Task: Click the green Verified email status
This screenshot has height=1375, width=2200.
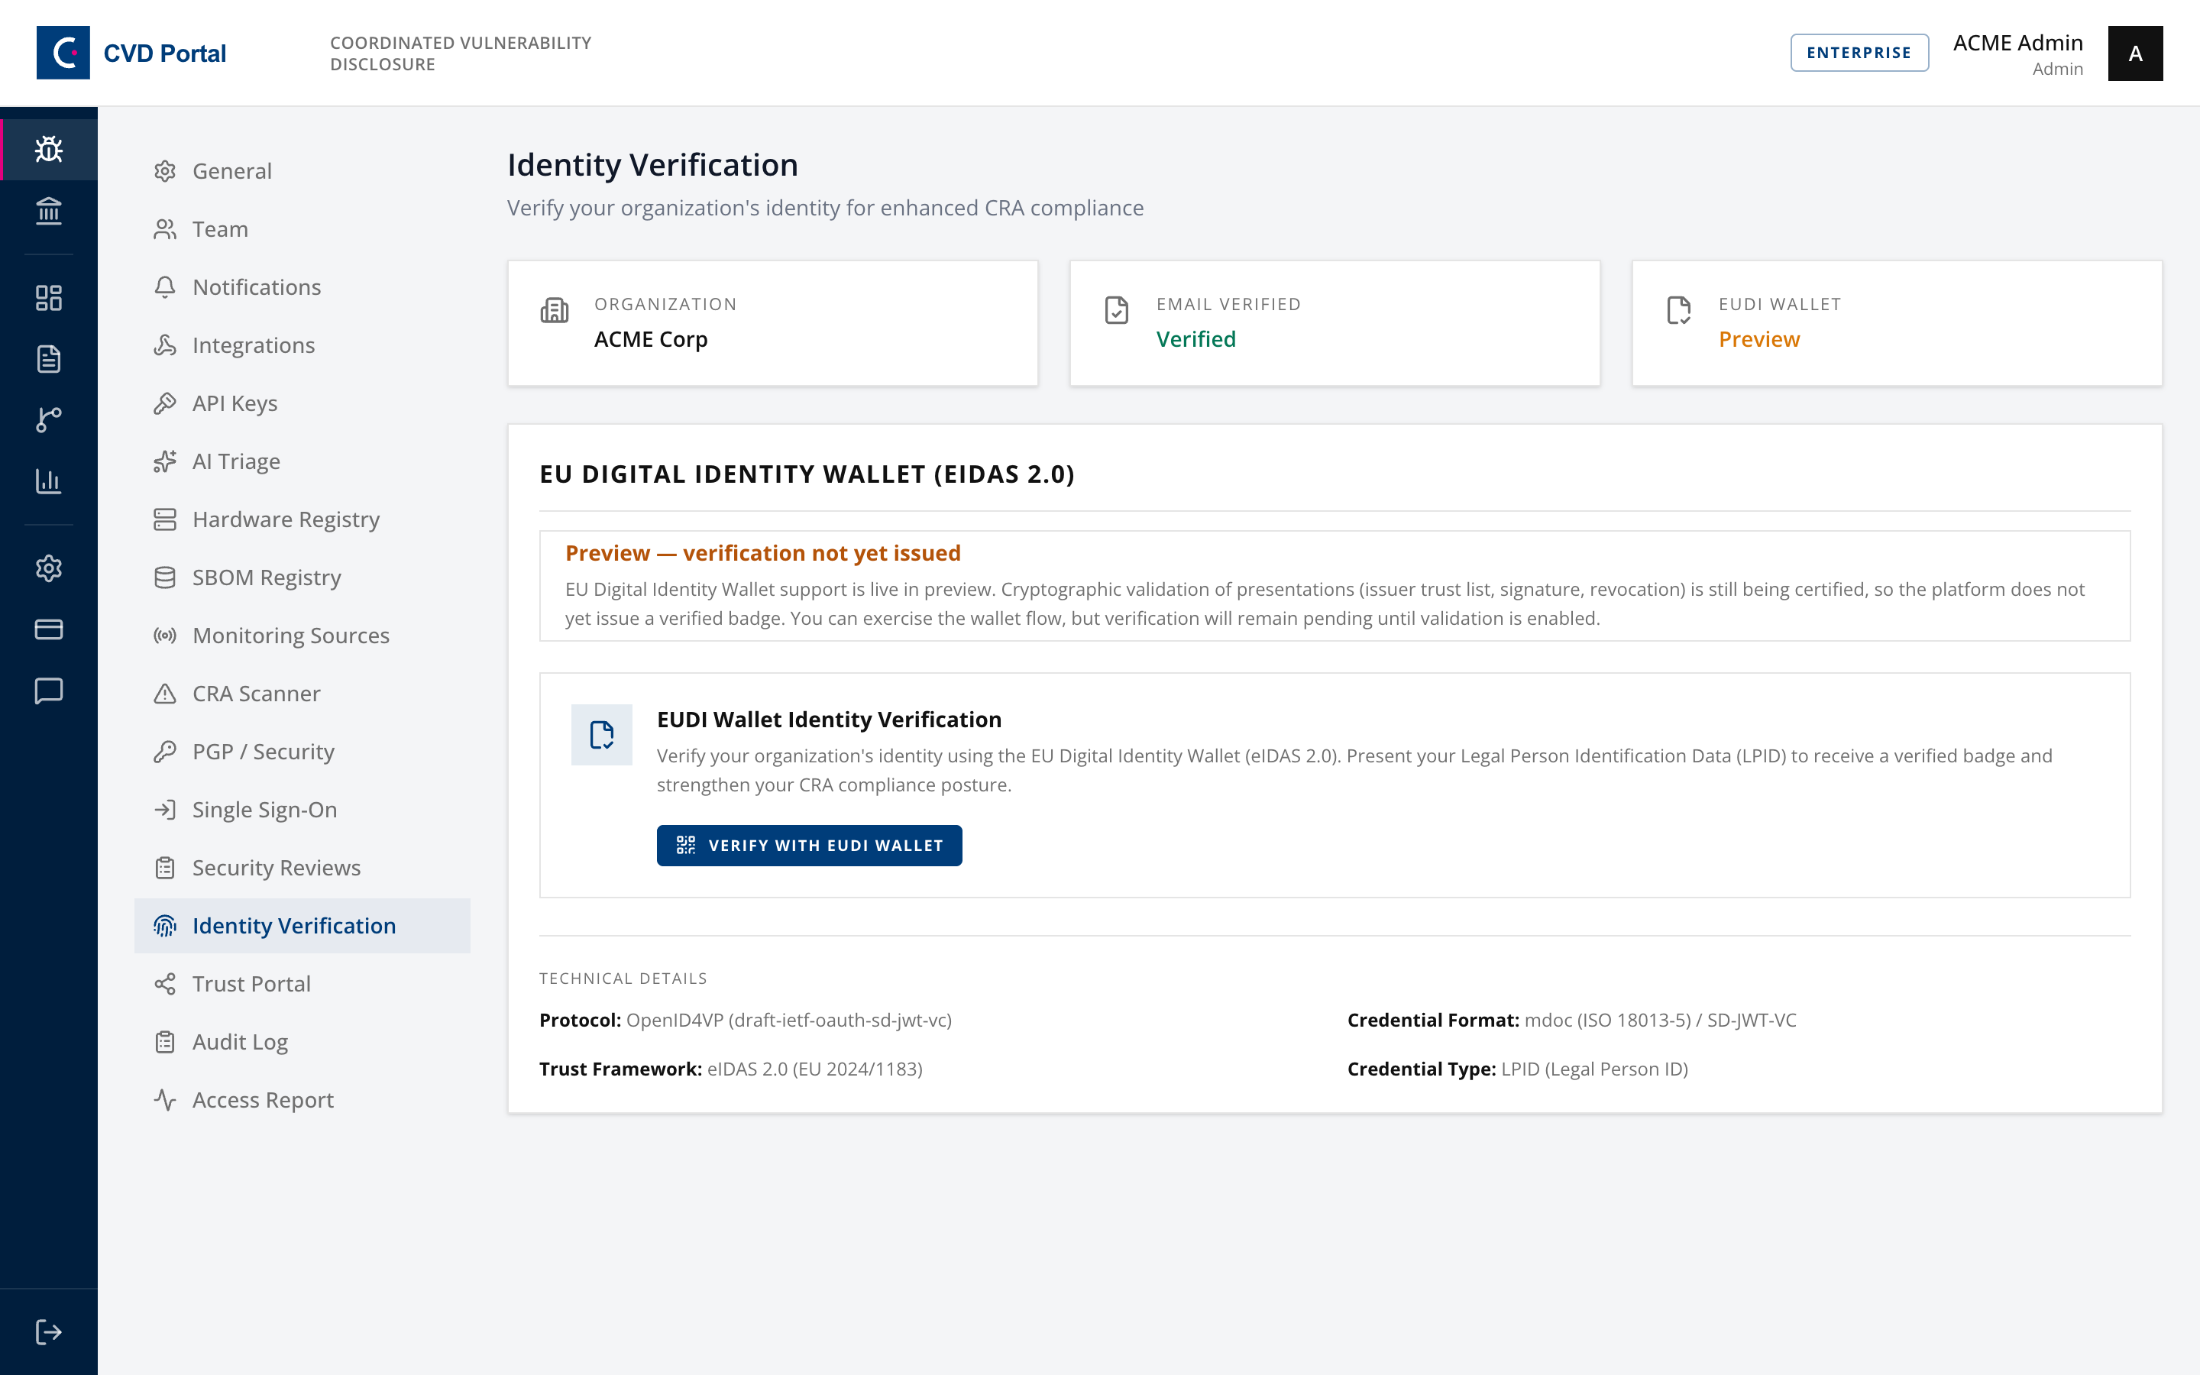Action: click(1195, 339)
